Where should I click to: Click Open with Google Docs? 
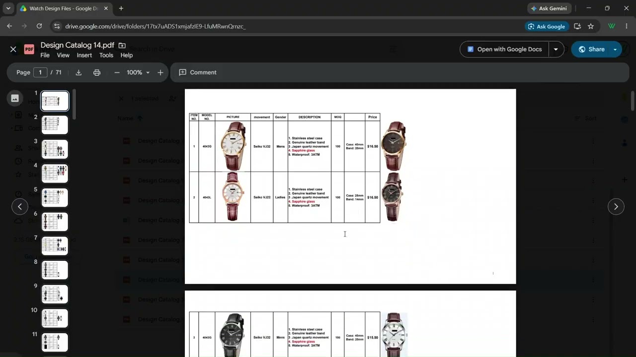[504, 50]
